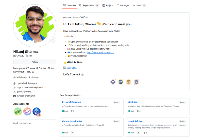This screenshot has width=203, height=137.
Task: Click the star icon on Stars tab
Action: point(134,5)
